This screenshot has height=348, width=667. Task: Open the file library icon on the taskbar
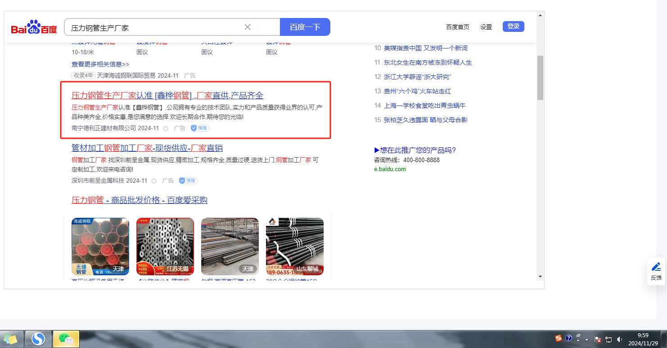click(11, 339)
